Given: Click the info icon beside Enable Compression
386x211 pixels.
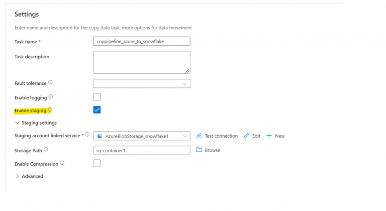Looking at the screenshot, I should 62,163.
